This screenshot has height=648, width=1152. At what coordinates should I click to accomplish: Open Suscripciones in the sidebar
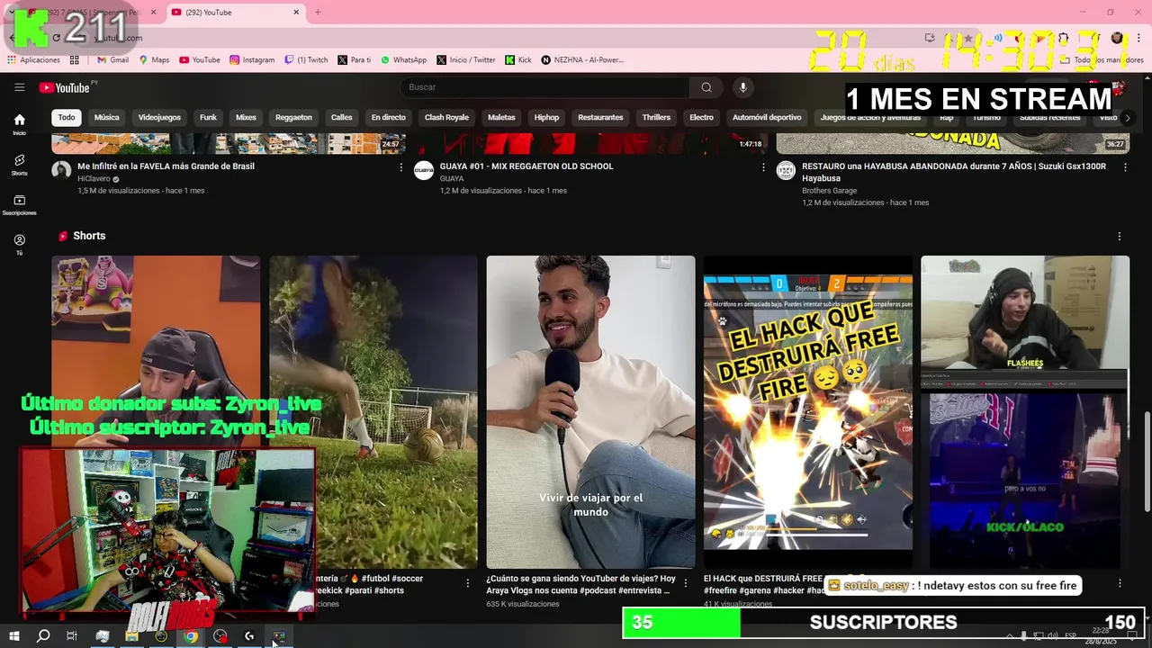click(x=19, y=205)
